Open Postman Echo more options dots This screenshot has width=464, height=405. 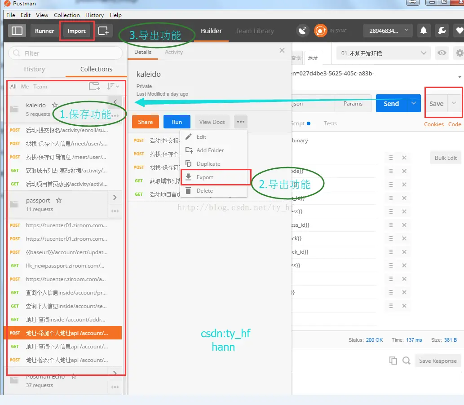pyautogui.click(x=115, y=387)
